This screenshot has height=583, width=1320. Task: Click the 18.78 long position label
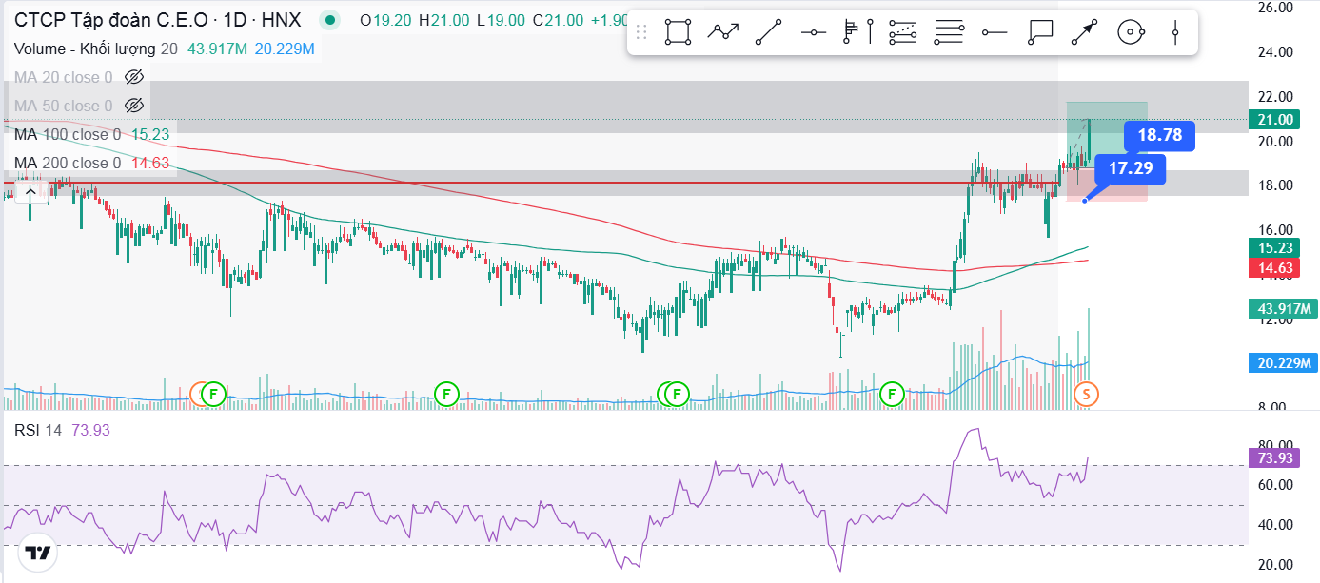(1159, 136)
